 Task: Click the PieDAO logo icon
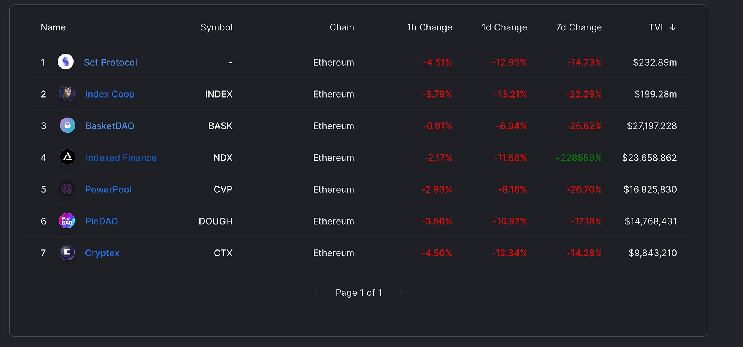[67, 221]
